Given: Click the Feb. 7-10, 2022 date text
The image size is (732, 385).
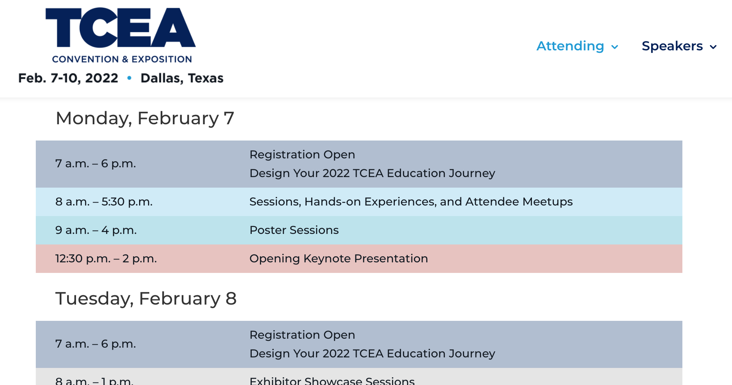Looking at the screenshot, I should point(68,78).
